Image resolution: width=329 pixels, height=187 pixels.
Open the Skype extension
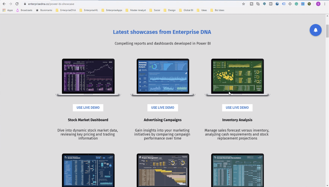click(x=258, y=4)
